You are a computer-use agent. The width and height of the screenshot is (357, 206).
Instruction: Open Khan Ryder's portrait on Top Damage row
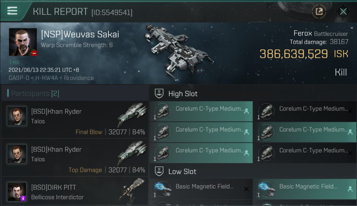click(17, 154)
